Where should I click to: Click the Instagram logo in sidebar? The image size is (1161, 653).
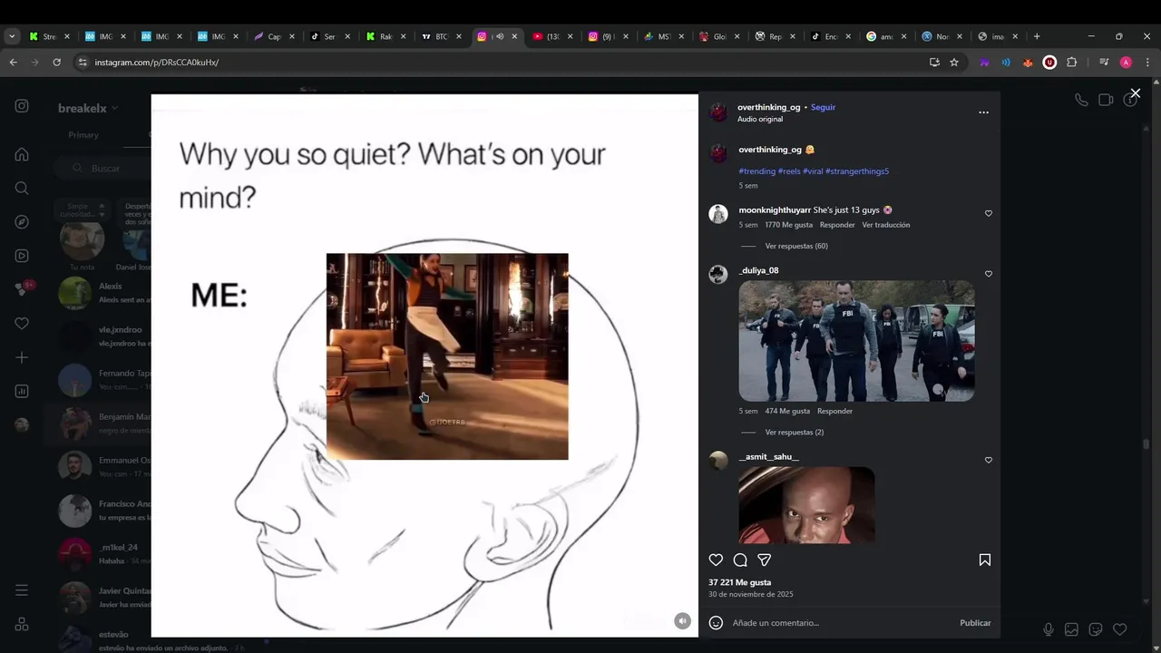point(22,106)
